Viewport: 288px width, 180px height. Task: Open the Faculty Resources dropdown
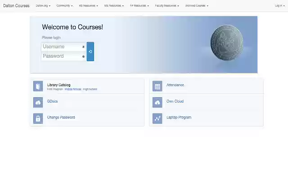(167, 6)
